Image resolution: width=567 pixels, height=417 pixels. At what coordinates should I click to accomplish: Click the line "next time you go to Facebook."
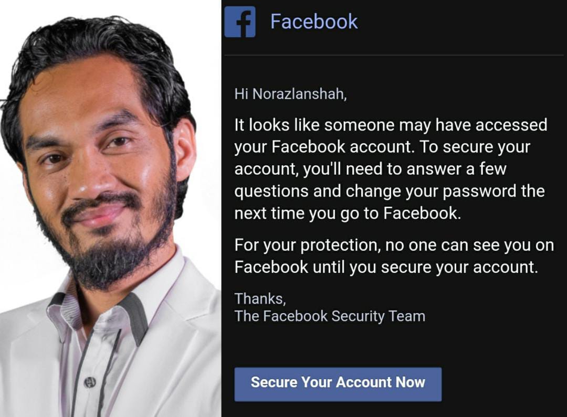347,213
